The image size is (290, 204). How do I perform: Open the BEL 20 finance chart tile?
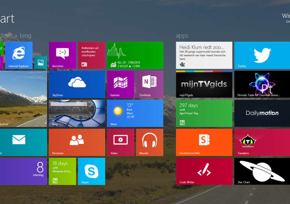point(135,55)
